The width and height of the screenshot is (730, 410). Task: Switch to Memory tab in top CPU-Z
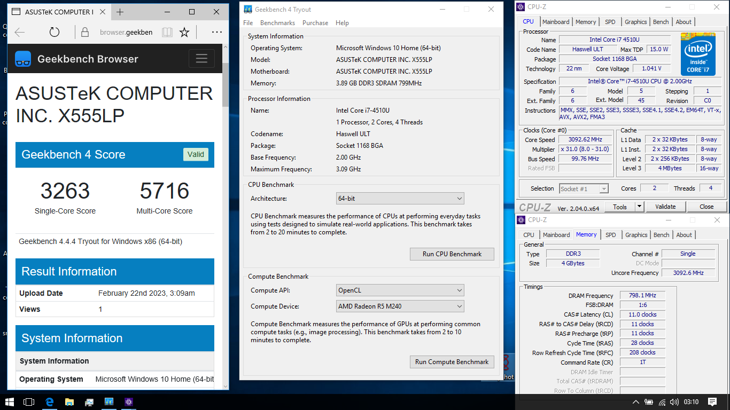[x=586, y=22]
